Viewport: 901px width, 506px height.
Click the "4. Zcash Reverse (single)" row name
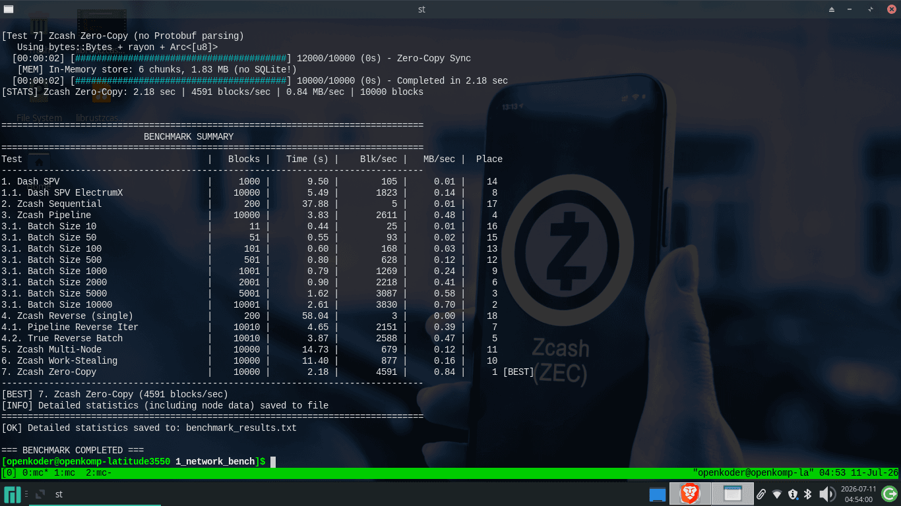[x=67, y=316]
